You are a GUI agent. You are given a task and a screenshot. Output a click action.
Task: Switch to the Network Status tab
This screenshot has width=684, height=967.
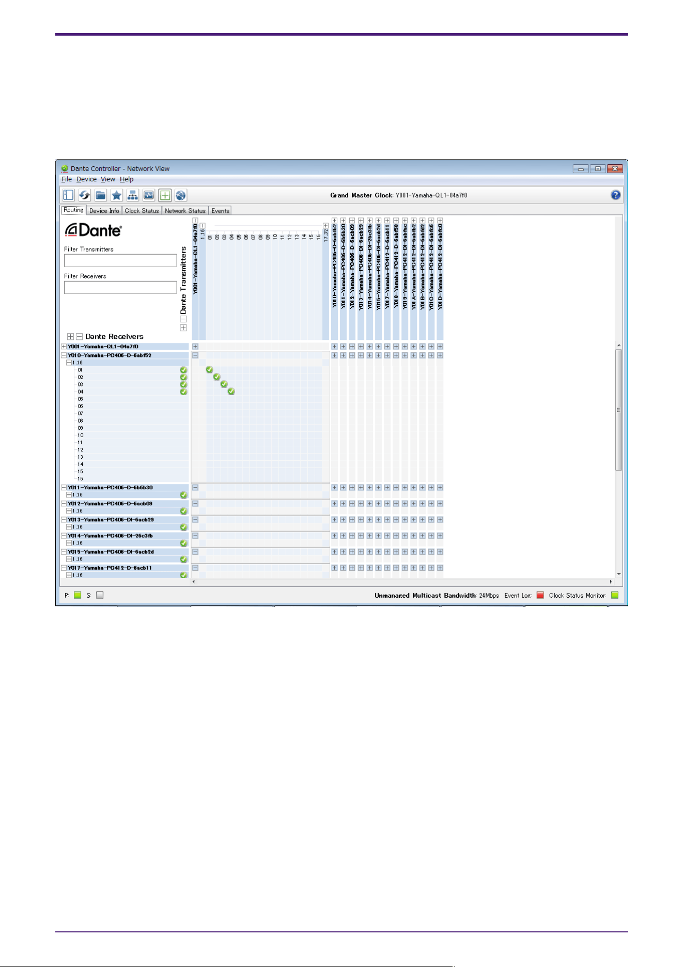tap(185, 211)
